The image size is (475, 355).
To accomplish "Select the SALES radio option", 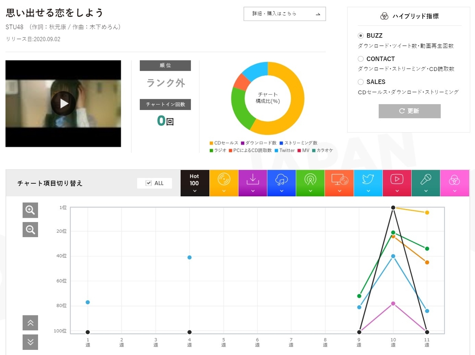I will [361, 82].
